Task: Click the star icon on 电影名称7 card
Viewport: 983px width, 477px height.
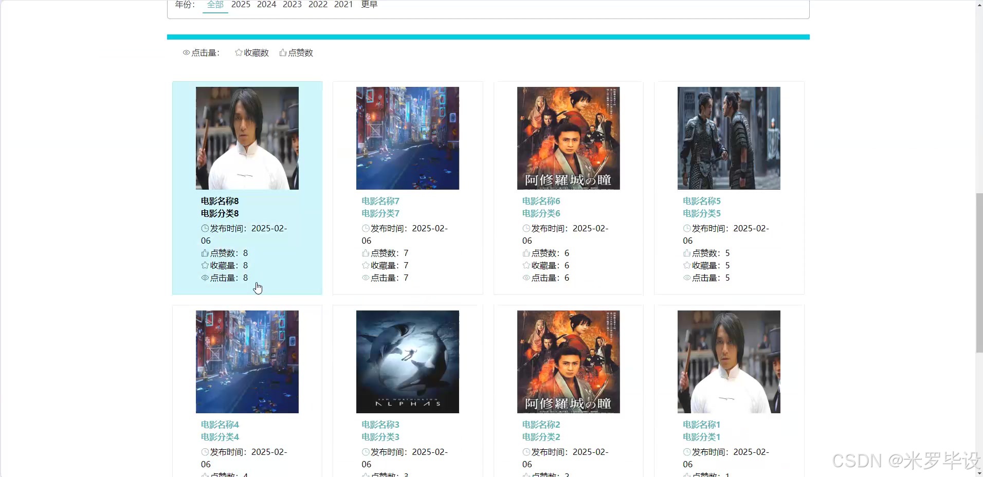Action: [366, 265]
